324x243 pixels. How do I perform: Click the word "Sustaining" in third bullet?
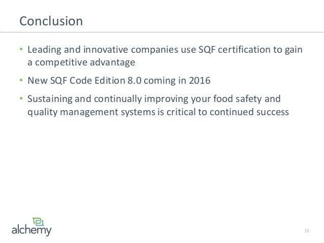(50, 99)
